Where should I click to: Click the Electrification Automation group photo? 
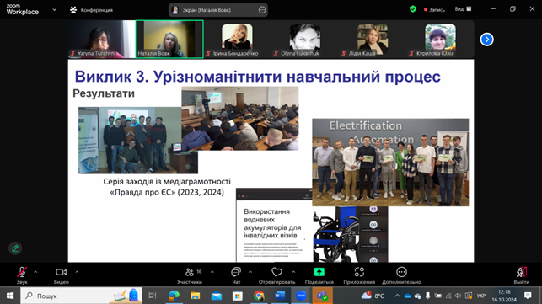[x=390, y=163]
